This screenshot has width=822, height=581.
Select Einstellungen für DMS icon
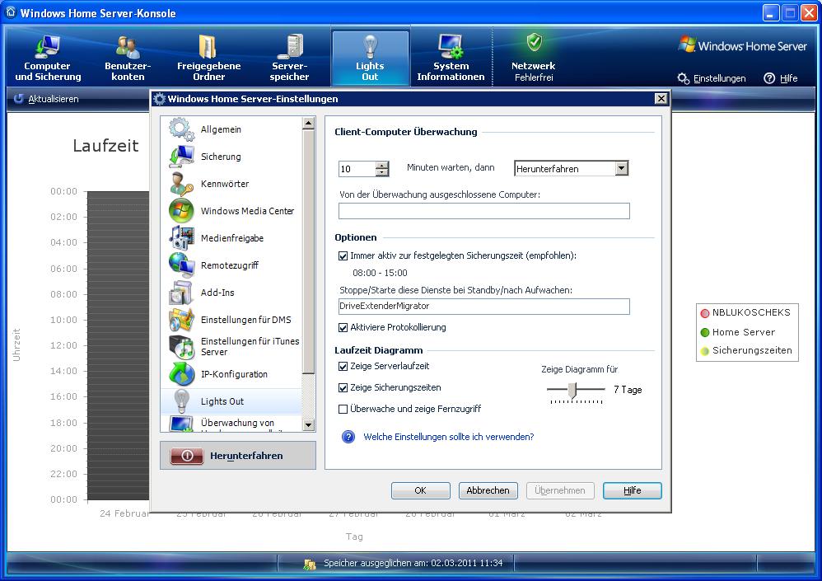181,320
